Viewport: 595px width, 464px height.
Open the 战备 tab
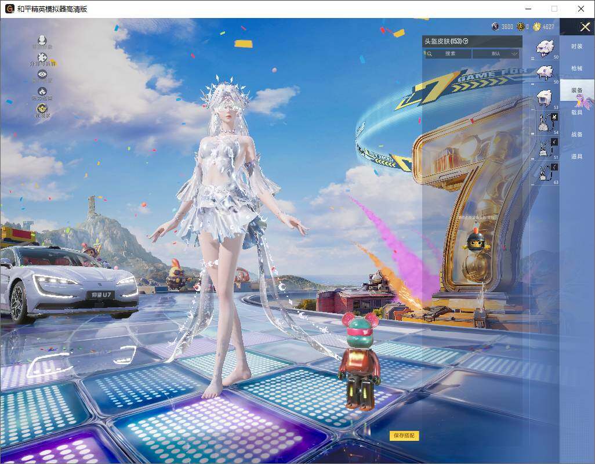click(x=577, y=135)
